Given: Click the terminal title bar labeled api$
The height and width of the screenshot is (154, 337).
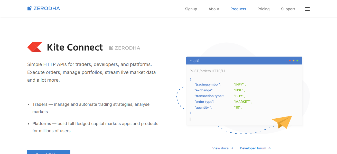Looking at the screenshot, I should (x=194, y=61).
